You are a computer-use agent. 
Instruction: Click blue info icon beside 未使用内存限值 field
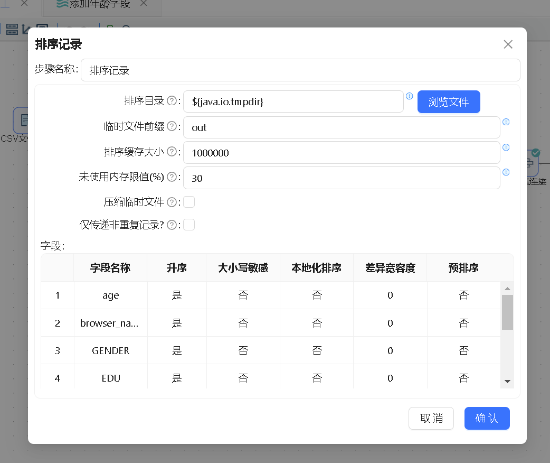click(506, 172)
